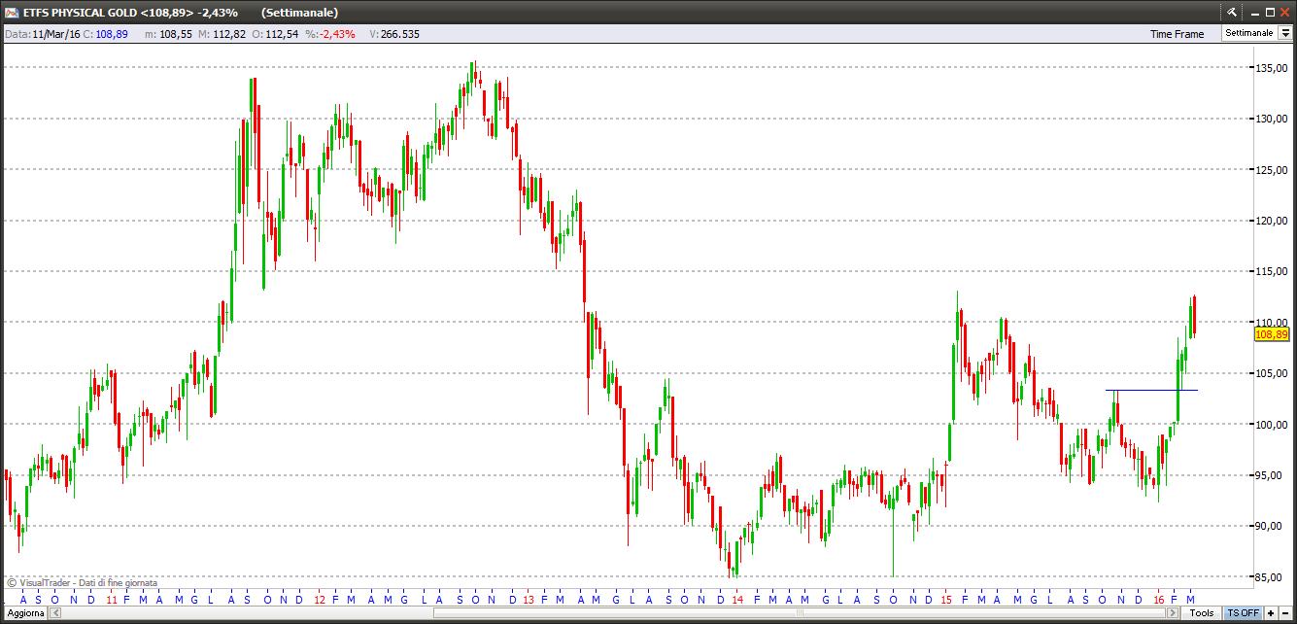Click the 105,00 price axis label
This screenshot has height=624, width=1297.
1272,373
